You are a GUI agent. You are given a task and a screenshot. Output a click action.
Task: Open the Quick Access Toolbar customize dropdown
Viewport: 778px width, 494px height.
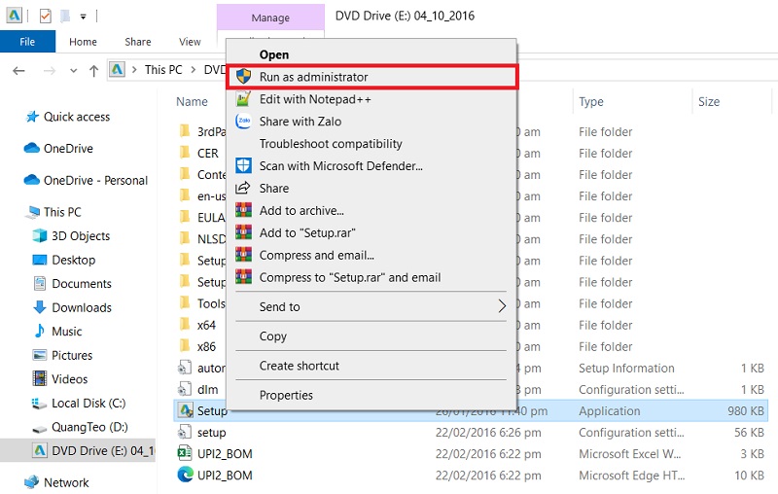click(84, 17)
